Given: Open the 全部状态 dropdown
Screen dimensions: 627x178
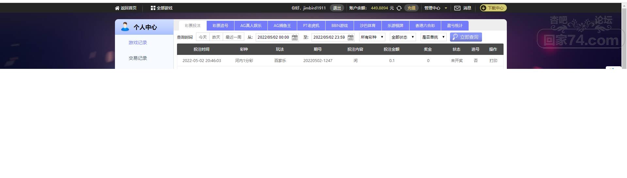Looking at the screenshot, I should pyautogui.click(x=403, y=37).
